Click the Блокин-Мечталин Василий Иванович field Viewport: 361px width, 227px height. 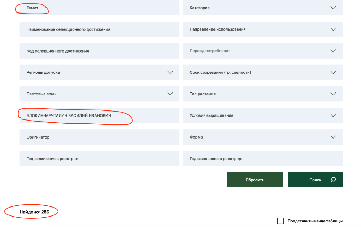point(99,115)
